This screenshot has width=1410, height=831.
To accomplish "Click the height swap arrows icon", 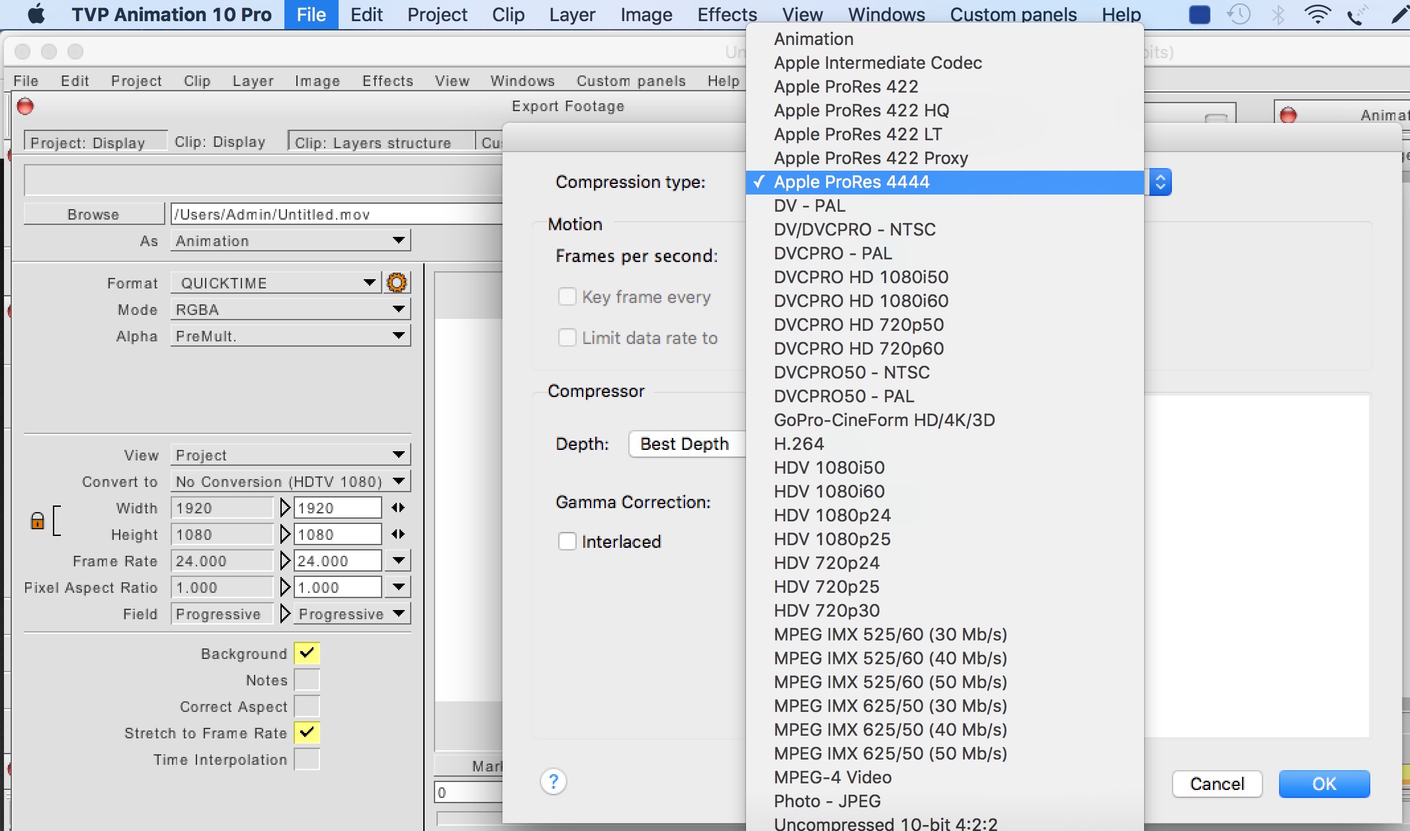I will [x=398, y=534].
